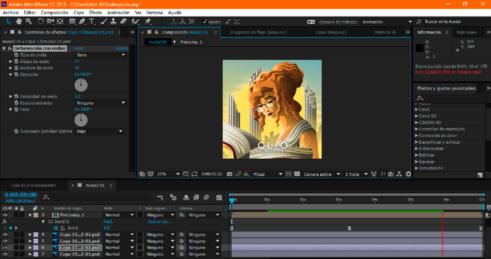Enable motion blur icon in timeline

[206, 198]
